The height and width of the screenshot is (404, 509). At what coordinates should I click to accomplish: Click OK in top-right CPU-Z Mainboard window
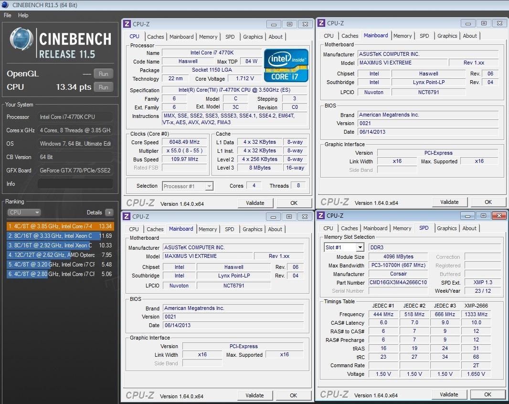[488, 202]
